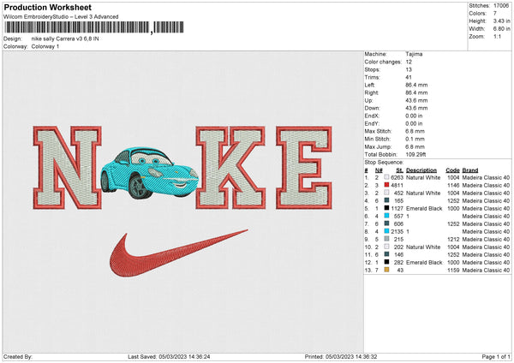514x363 pixels.
Task: Click the Trims value 41
Action: (x=409, y=77)
